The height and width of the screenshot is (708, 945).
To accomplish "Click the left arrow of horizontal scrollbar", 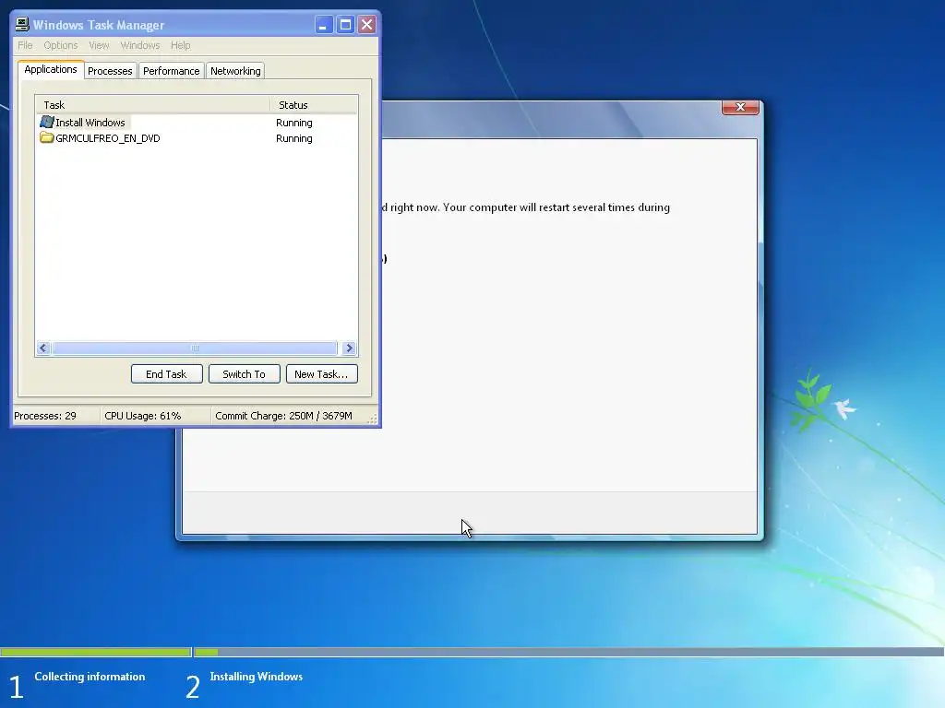I will point(43,348).
